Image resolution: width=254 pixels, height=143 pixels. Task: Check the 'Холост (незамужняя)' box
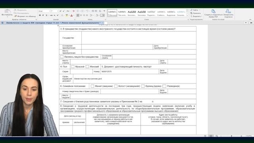[116, 86]
